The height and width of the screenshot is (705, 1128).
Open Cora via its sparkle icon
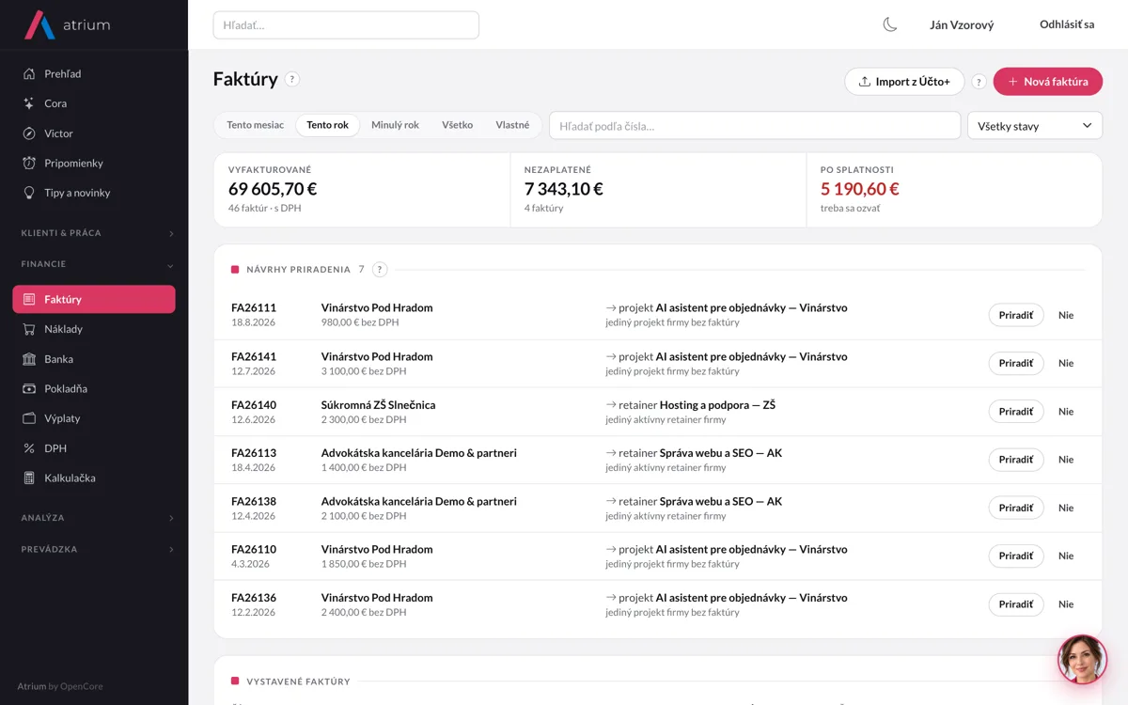(29, 103)
